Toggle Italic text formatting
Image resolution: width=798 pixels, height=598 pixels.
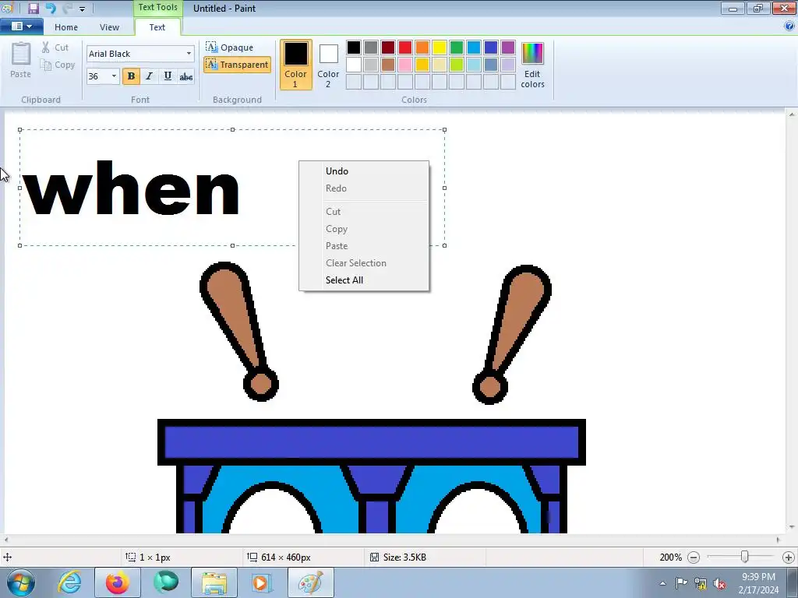(149, 76)
